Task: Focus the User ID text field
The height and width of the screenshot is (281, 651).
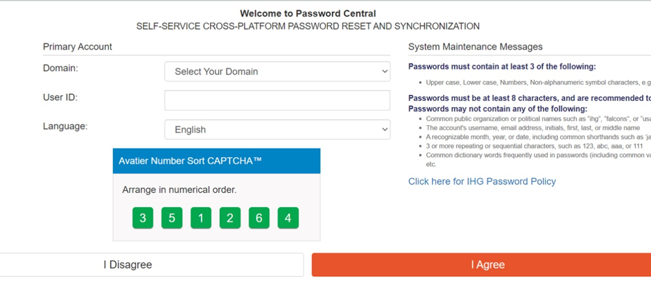Action: (x=277, y=100)
